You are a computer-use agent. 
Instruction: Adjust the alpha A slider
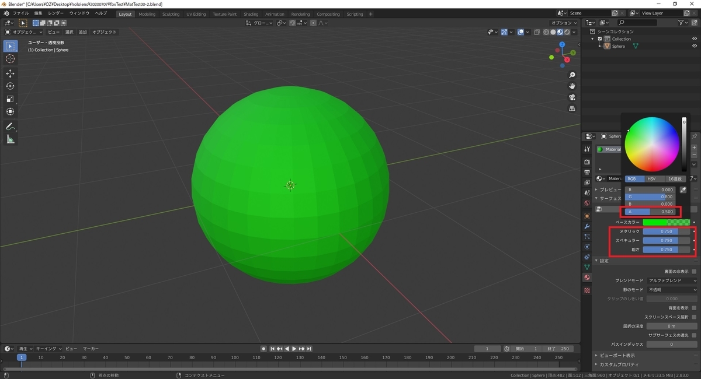[x=650, y=212]
